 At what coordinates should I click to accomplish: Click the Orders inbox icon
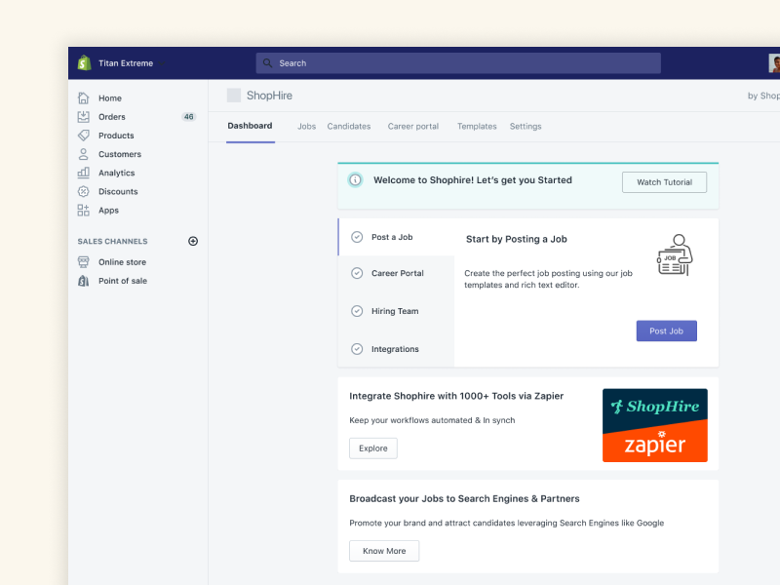pyautogui.click(x=84, y=117)
